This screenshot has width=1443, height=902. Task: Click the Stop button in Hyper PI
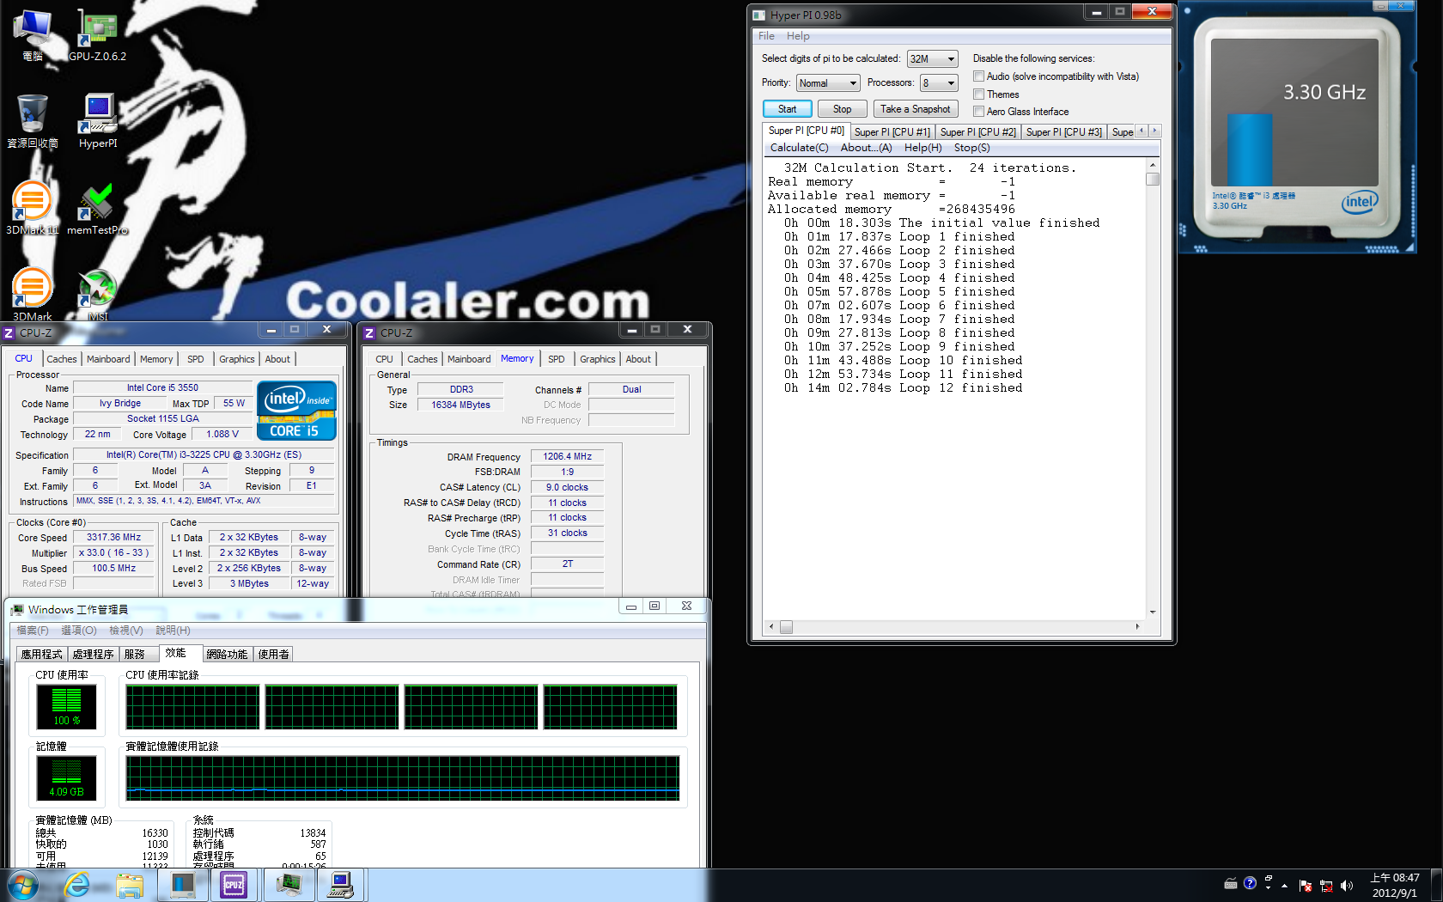[842, 109]
